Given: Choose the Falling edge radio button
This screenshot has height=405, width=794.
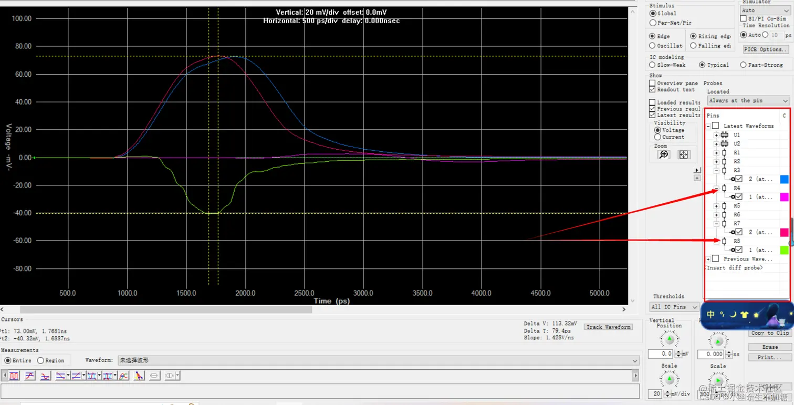Looking at the screenshot, I should pyautogui.click(x=694, y=46).
